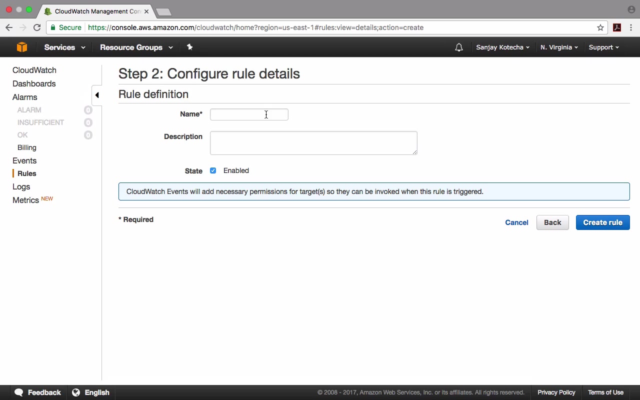Click the permissions info banner text
640x400 pixels.
[x=305, y=191]
